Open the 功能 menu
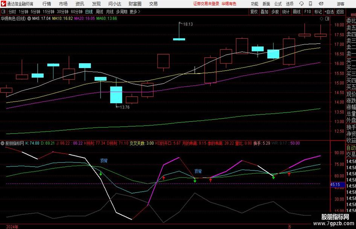This screenshot has width=356, height=229. coord(255,4)
